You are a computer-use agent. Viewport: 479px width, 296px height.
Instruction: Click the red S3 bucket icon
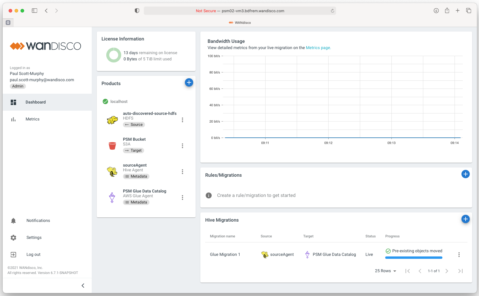(x=112, y=146)
